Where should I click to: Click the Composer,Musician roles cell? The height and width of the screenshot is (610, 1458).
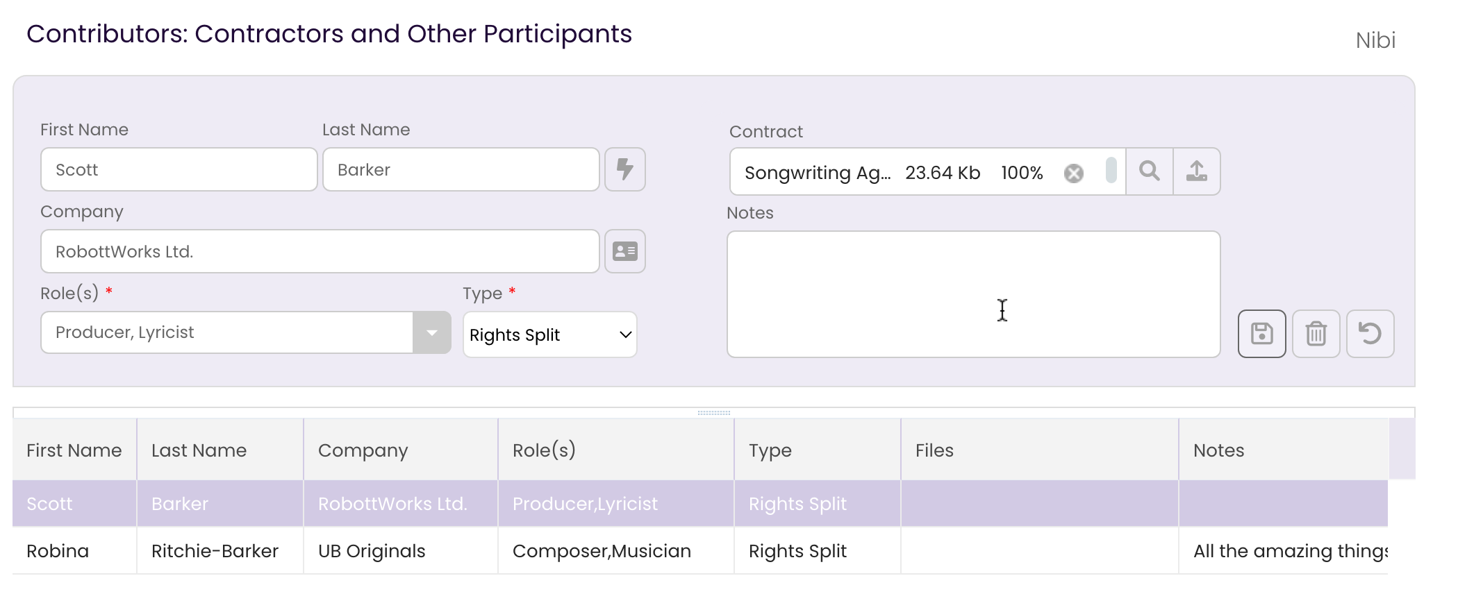616,551
